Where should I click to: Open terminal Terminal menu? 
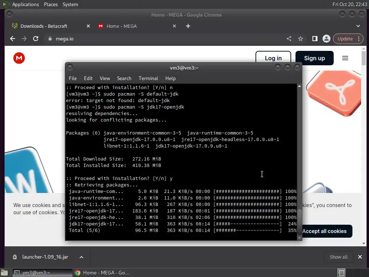click(148, 78)
